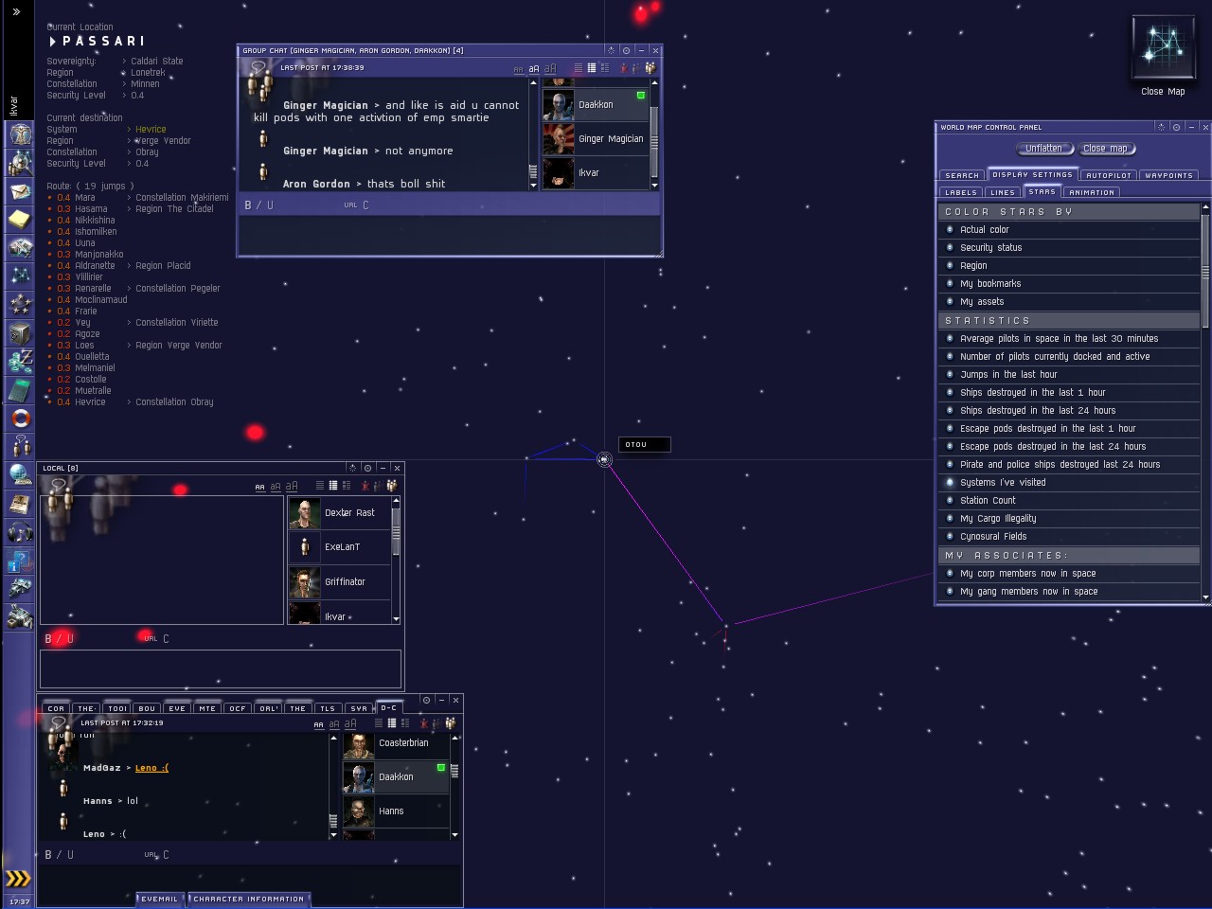Viewport: 1212px width, 909px height.
Task: Select 'Station Count' statistic option
Action: coord(1069,501)
